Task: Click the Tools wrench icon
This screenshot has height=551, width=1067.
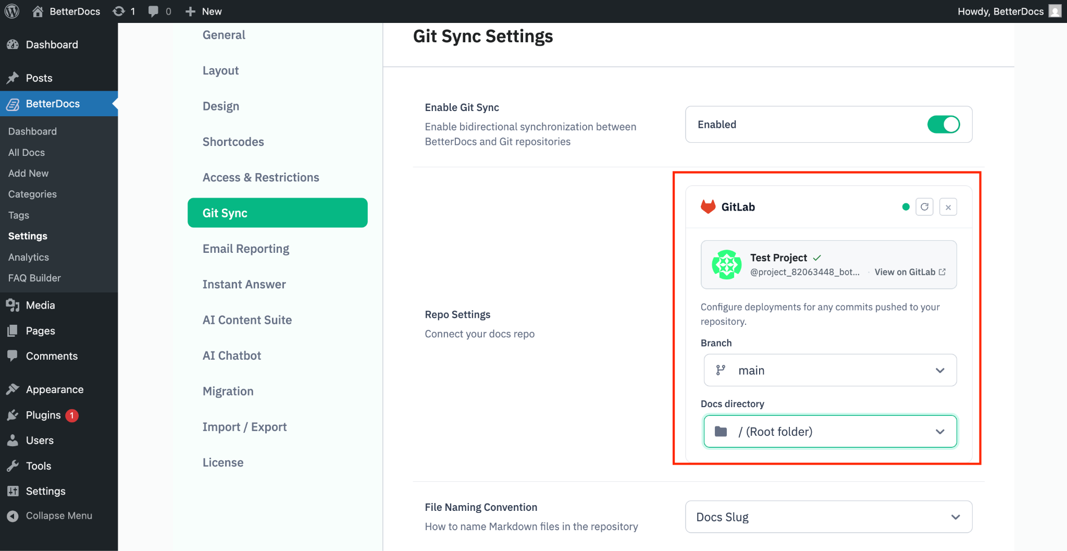Action: coord(13,466)
